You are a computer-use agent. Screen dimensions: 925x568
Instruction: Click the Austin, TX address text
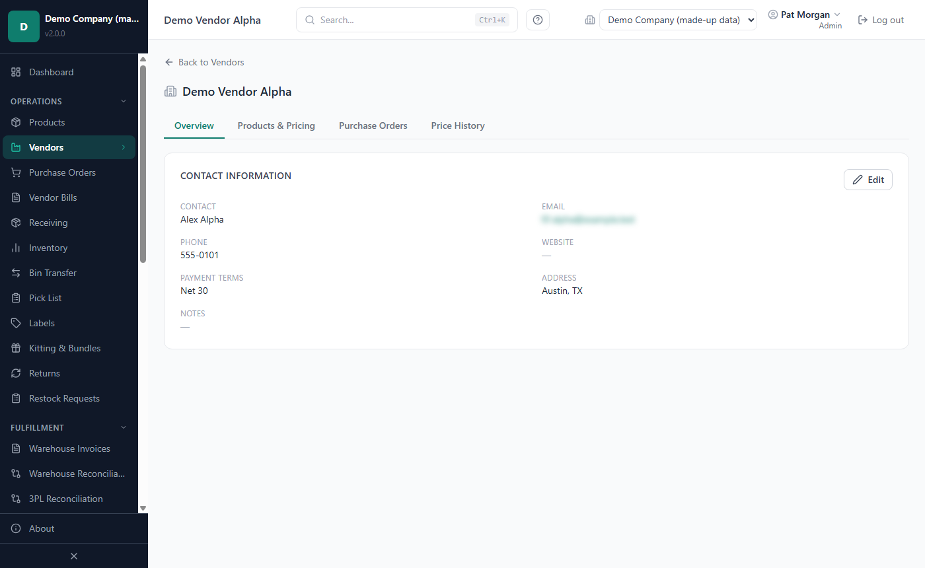pyautogui.click(x=562, y=291)
